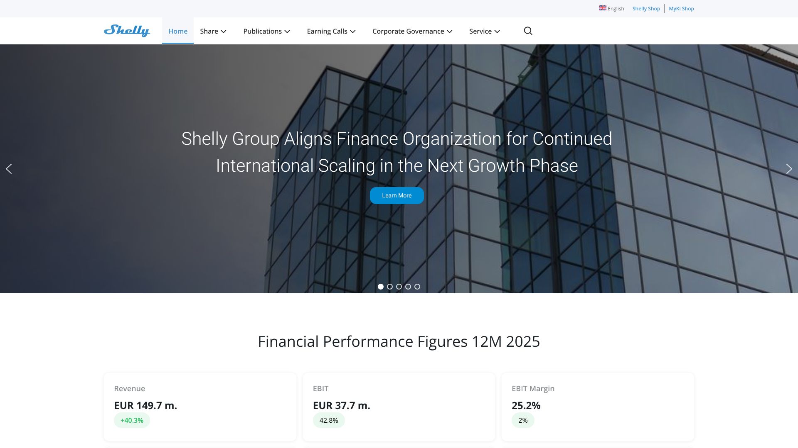This screenshot has height=448, width=798.
Task: Open the Corporate Governance dropdown
Action: (x=412, y=31)
